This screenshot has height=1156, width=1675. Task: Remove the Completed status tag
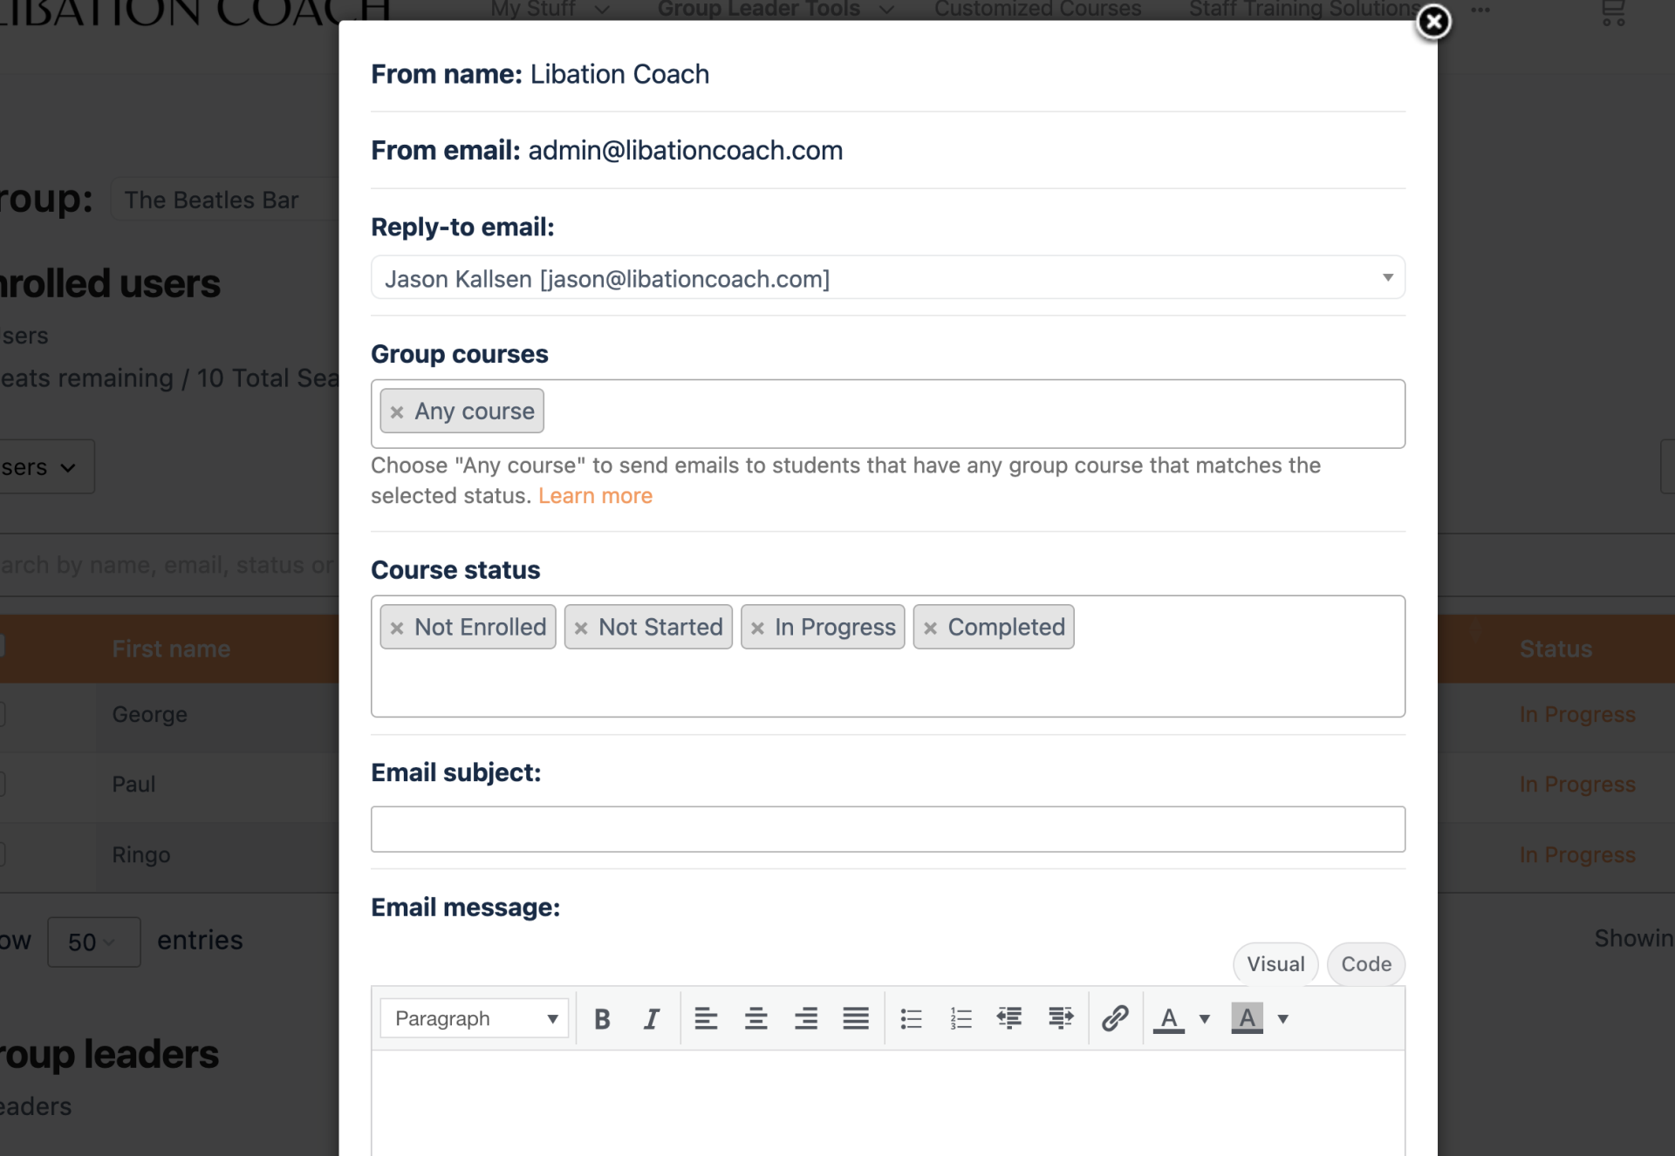pyautogui.click(x=930, y=629)
